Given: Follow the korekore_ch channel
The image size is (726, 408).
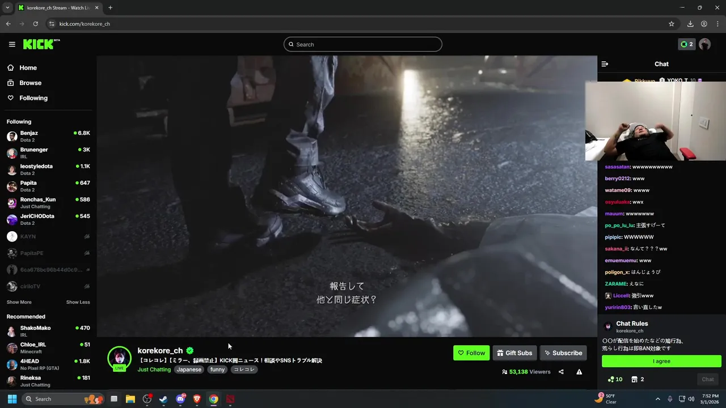Looking at the screenshot, I should point(471,353).
